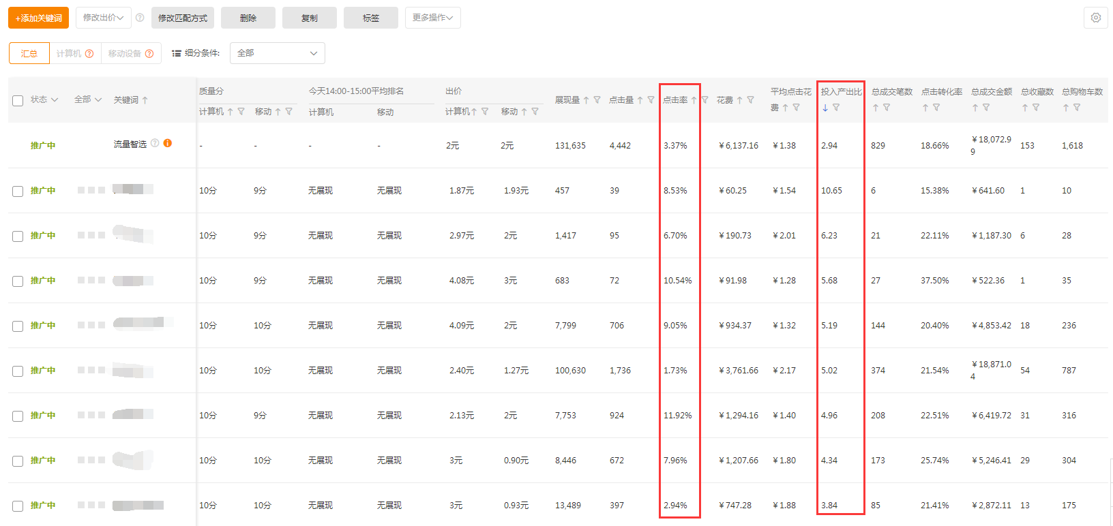Select the row with 展现量 457
This screenshot has width=1113, height=526.
[x=18, y=191]
